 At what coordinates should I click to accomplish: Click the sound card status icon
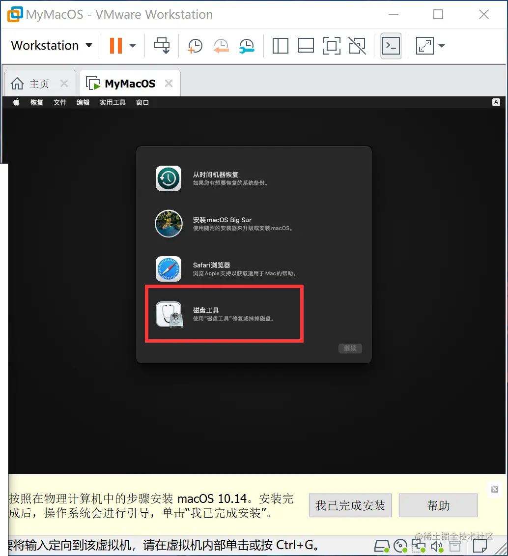437,547
